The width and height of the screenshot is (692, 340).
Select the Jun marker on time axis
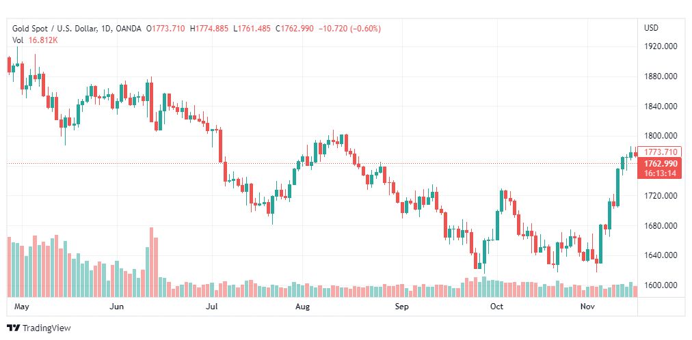(x=116, y=307)
